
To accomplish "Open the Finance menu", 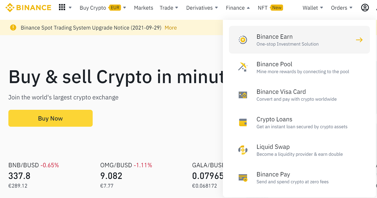I will pyautogui.click(x=235, y=8).
